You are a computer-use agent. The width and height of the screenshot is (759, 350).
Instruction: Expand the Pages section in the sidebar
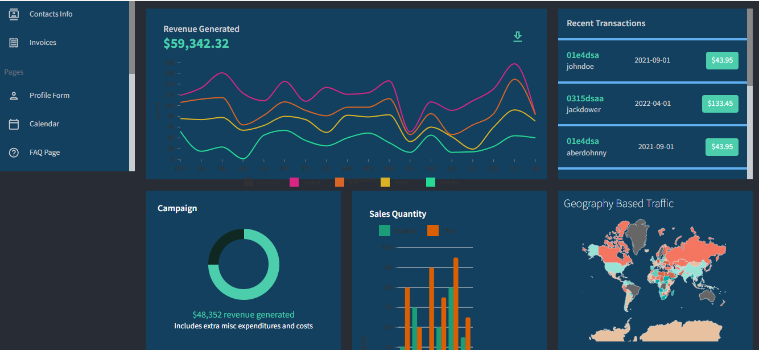coord(14,72)
